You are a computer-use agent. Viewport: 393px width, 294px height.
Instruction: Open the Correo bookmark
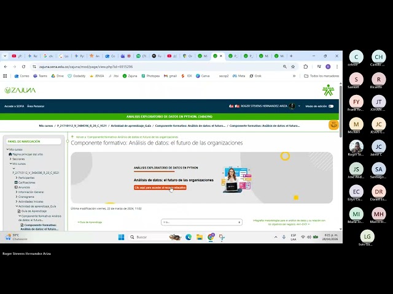(x=22, y=76)
